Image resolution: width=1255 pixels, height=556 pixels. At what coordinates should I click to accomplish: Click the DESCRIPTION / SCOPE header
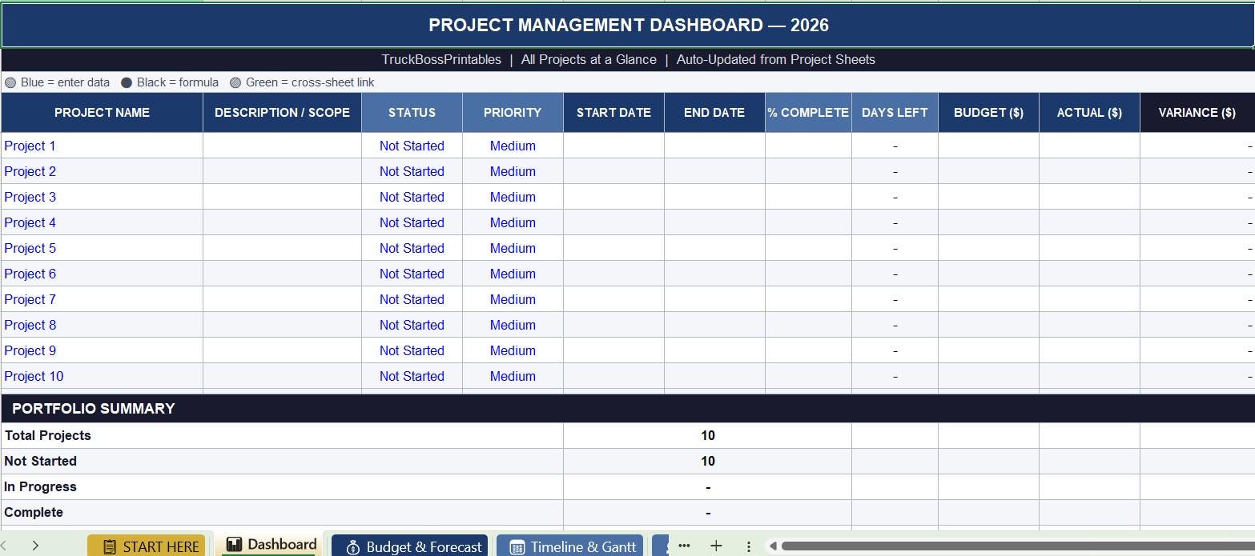pos(282,113)
